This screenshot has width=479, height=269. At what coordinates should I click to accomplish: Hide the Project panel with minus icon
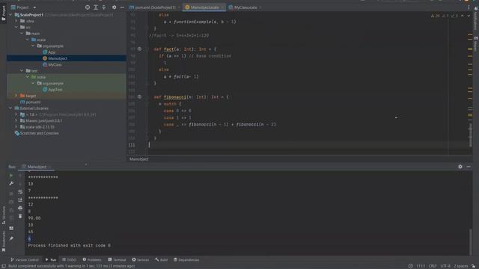click(x=122, y=7)
